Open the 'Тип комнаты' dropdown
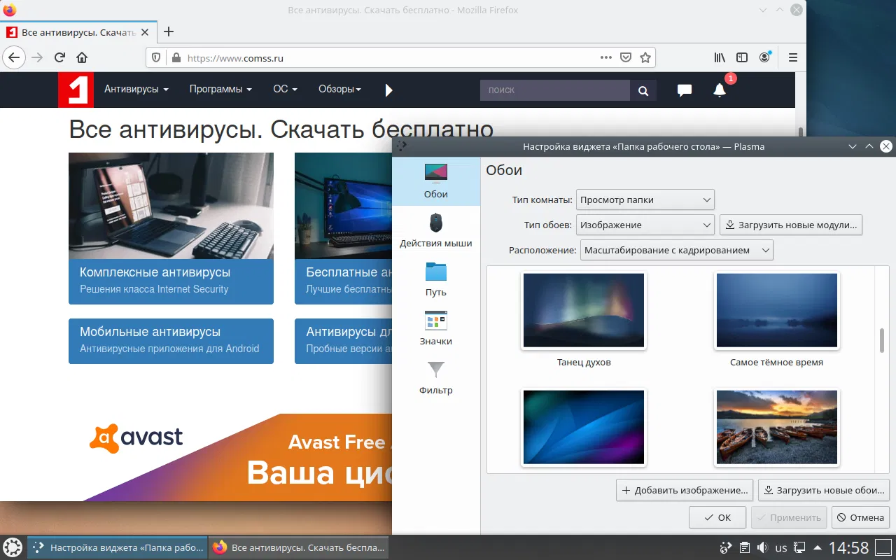 tap(645, 200)
